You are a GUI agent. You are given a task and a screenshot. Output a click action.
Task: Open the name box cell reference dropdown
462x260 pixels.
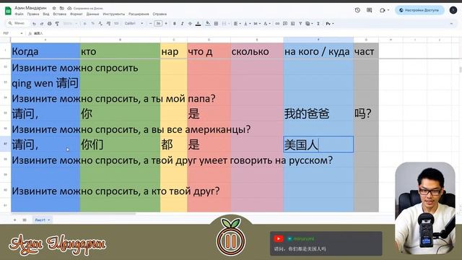(x=22, y=34)
